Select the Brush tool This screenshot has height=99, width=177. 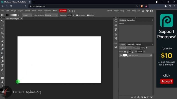coord(2,41)
